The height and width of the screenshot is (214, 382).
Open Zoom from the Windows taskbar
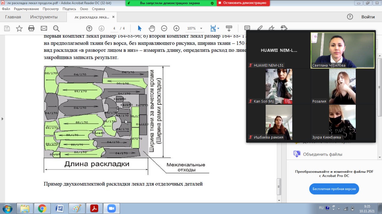tap(112, 208)
